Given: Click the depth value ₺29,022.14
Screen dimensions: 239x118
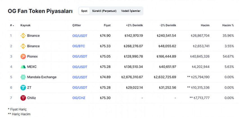Looking at the screenshot, I should (134, 88).
